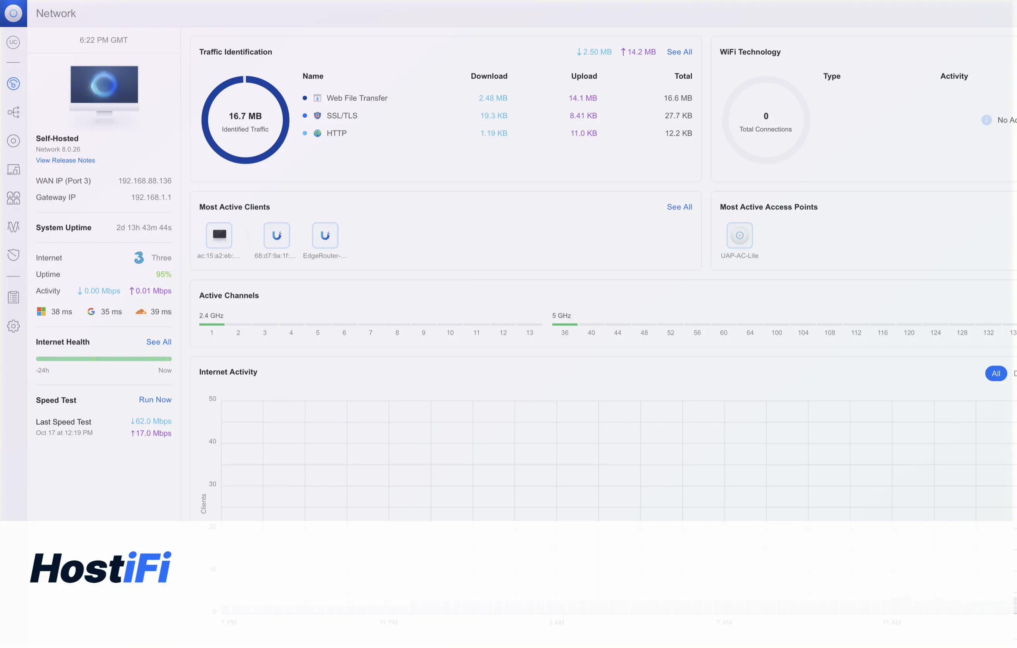
Task: Toggle the Web File Transfer traffic category dot
Action: (x=305, y=98)
